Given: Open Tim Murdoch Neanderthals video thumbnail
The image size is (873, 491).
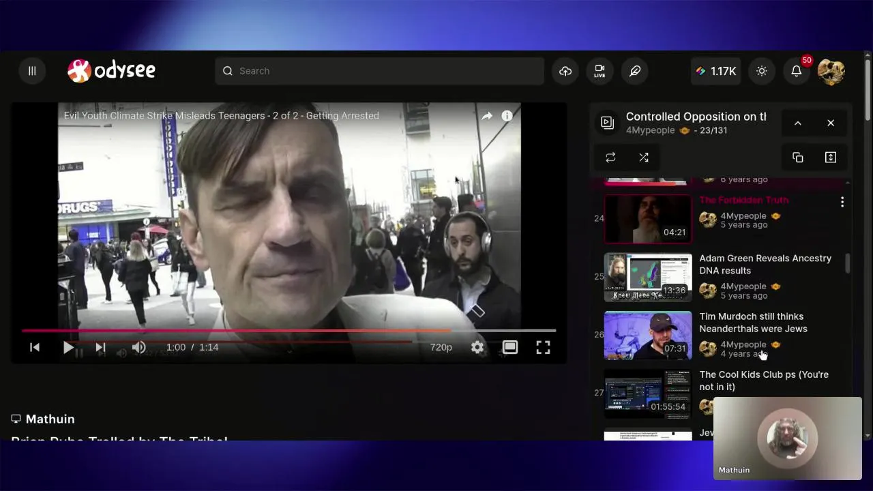Looking at the screenshot, I should [x=648, y=336].
